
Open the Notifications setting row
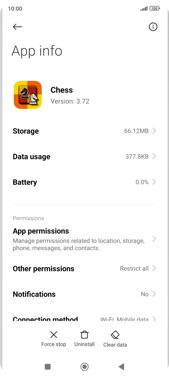click(84, 294)
